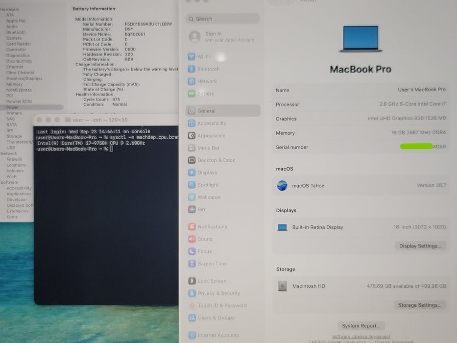Open the Wallpaper icon
Image resolution: width=457 pixels, height=343 pixels.
click(192, 197)
